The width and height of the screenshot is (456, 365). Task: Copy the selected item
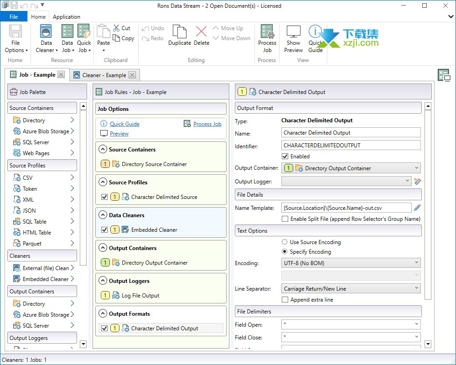point(124,38)
